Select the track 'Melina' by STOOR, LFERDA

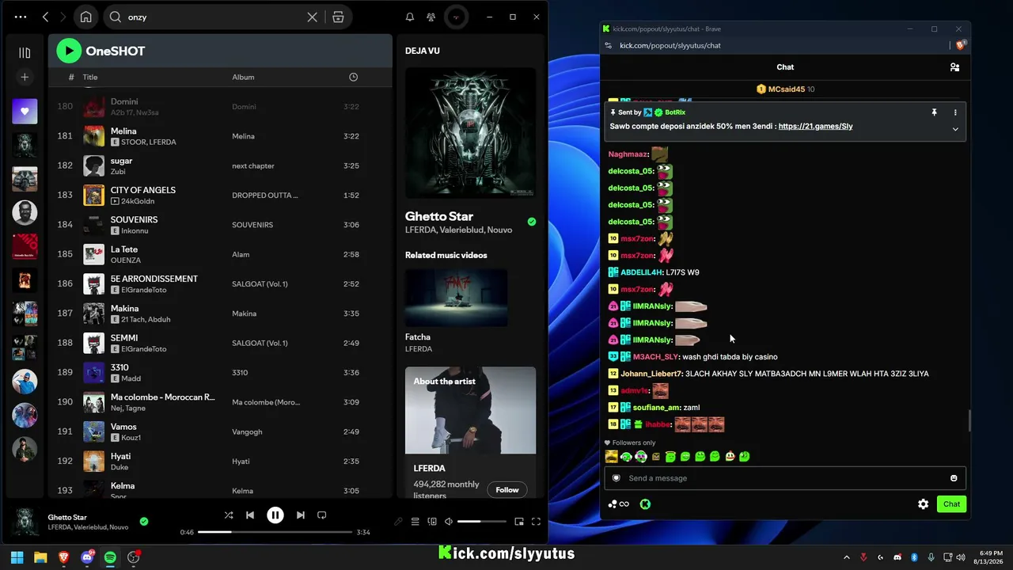(x=220, y=136)
